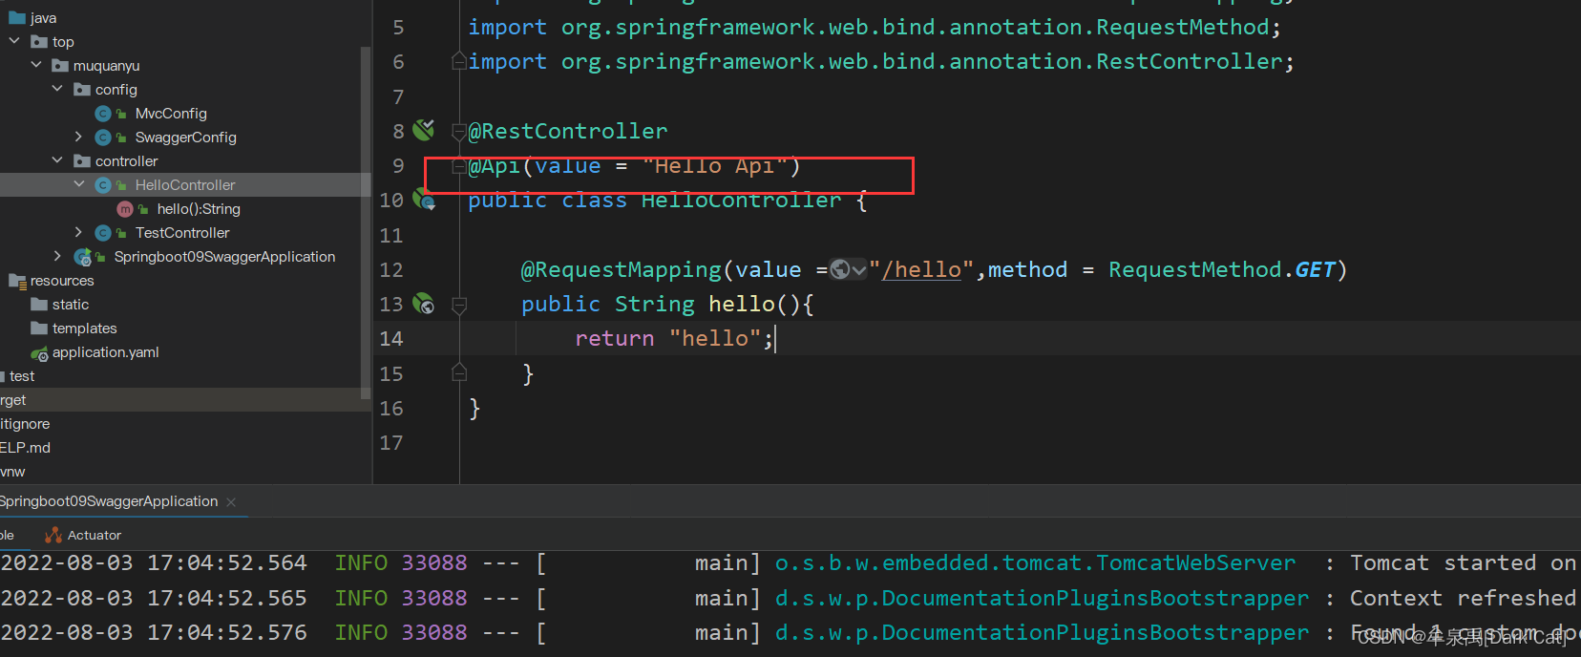Click the Actuator tab icon
1581x657 pixels.
pyautogui.click(x=53, y=535)
